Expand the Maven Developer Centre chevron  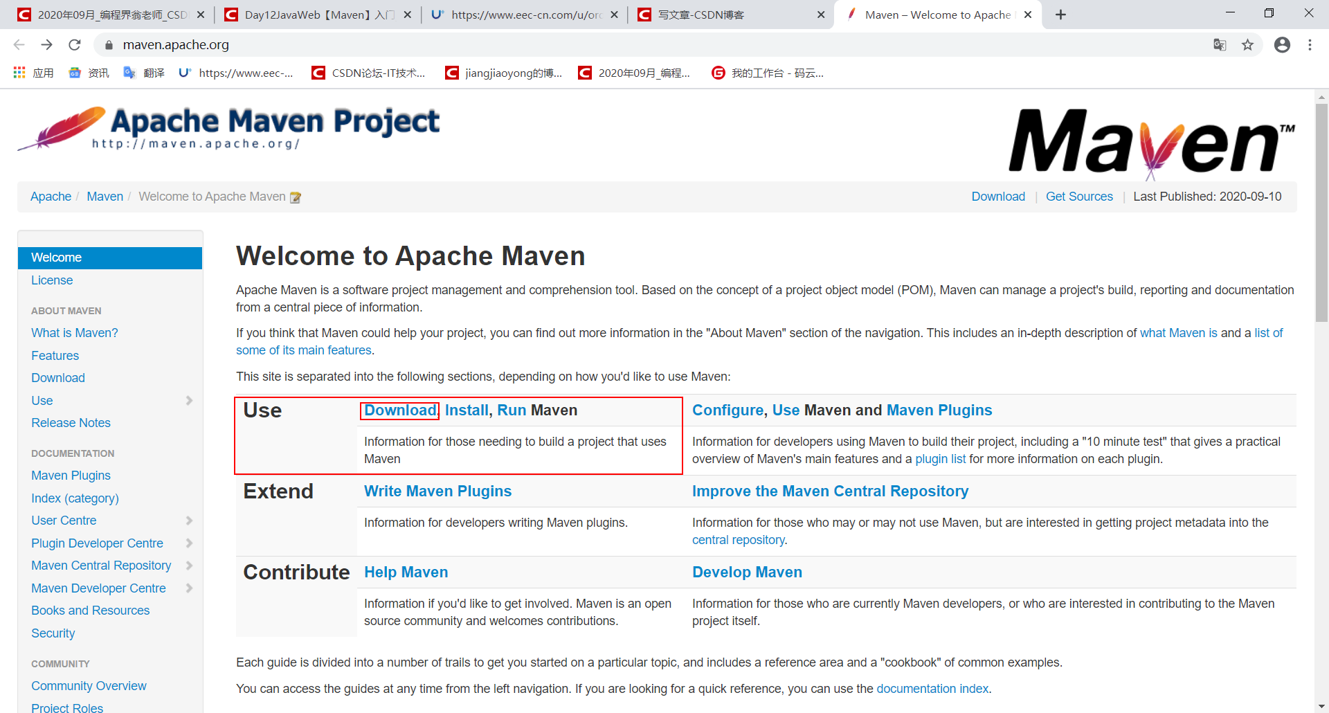pyautogui.click(x=189, y=588)
